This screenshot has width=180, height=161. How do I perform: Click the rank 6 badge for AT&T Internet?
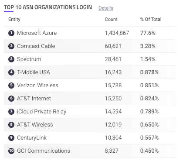pyautogui.click(x=11, y=99)
